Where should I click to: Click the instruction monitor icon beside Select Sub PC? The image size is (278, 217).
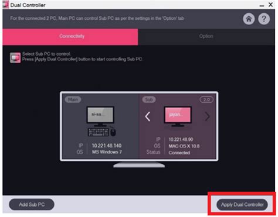point(15,57)
